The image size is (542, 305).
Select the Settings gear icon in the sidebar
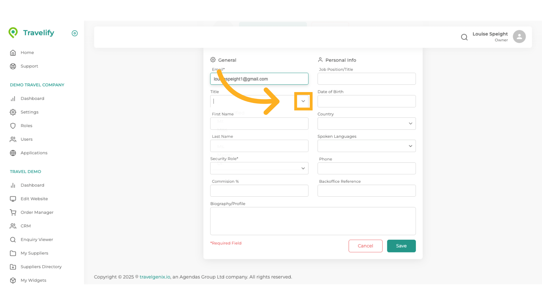13,112
